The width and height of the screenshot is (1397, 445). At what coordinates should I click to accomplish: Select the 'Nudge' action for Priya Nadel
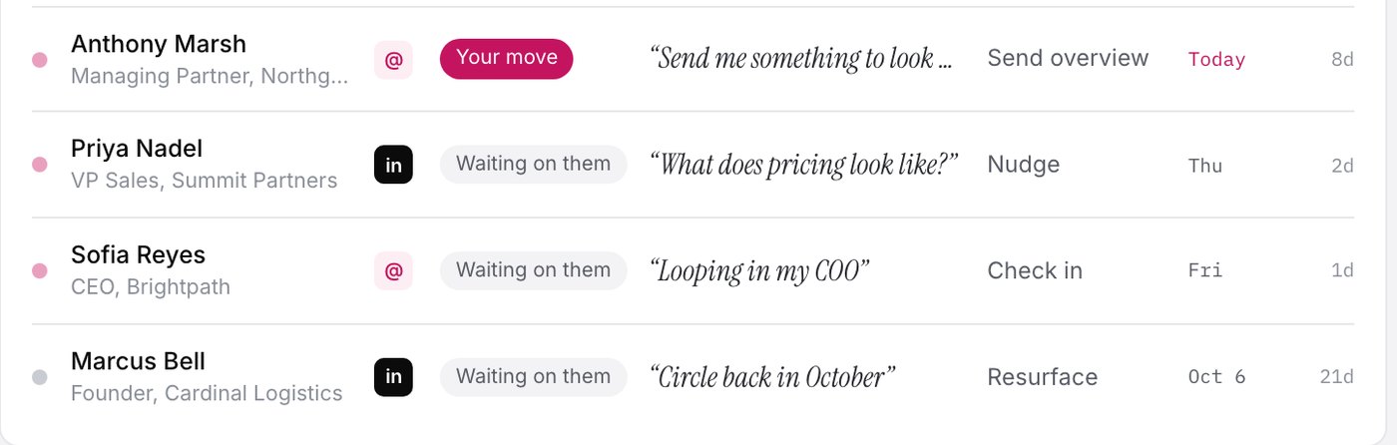(x=1024, y=165)
